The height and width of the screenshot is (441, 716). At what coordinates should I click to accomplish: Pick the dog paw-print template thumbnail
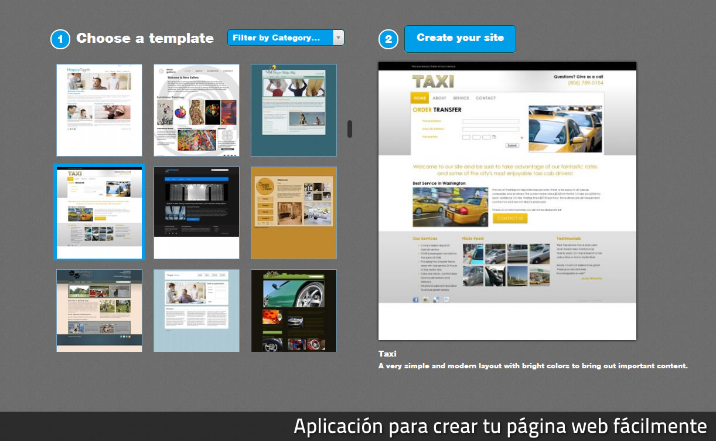tap(99, 310)
